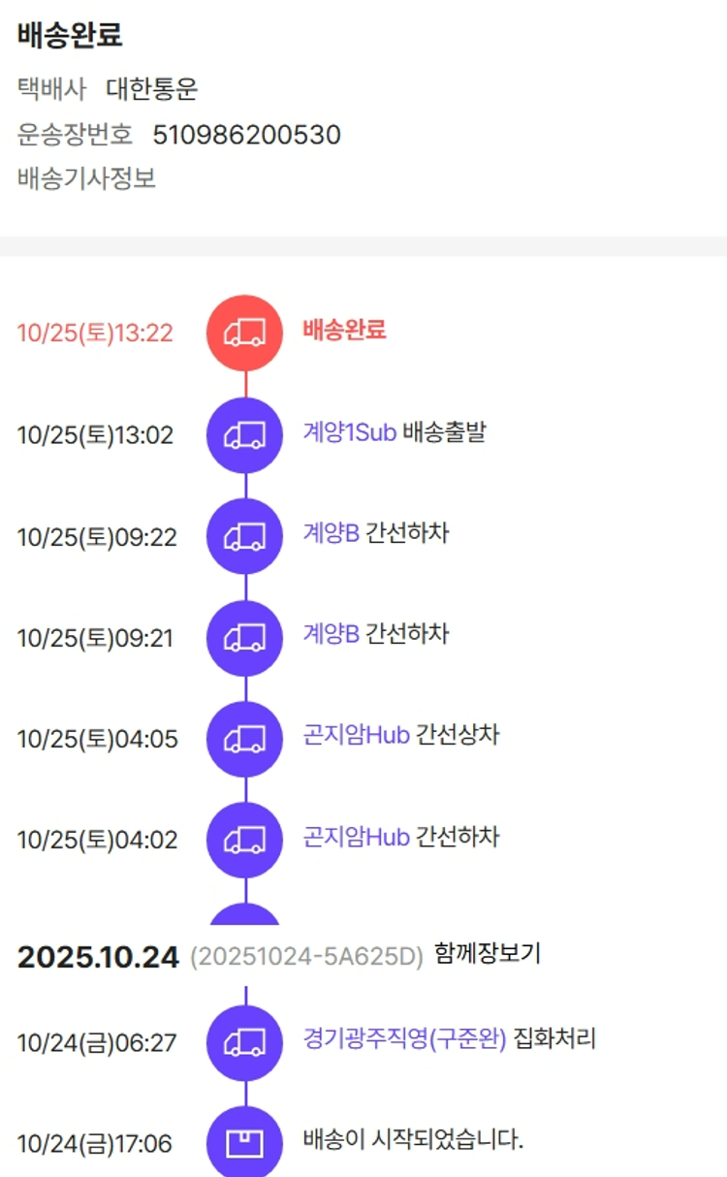
Task: Click the truck icon beside 경기광주직영 집화처리
Action: (x=245, y=1043)
